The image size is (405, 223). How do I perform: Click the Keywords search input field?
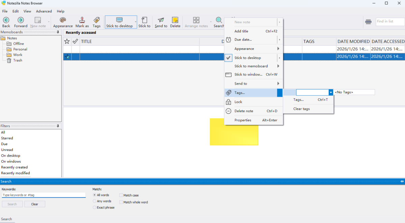pos(44,195)
